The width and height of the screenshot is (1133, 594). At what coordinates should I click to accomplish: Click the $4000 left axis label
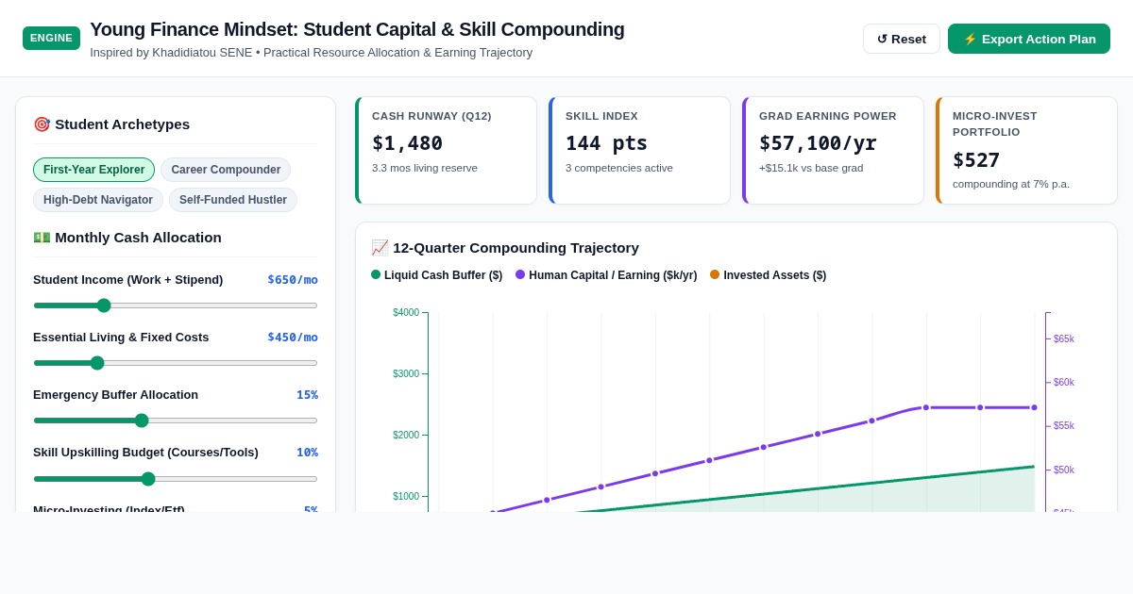point(406,313)
